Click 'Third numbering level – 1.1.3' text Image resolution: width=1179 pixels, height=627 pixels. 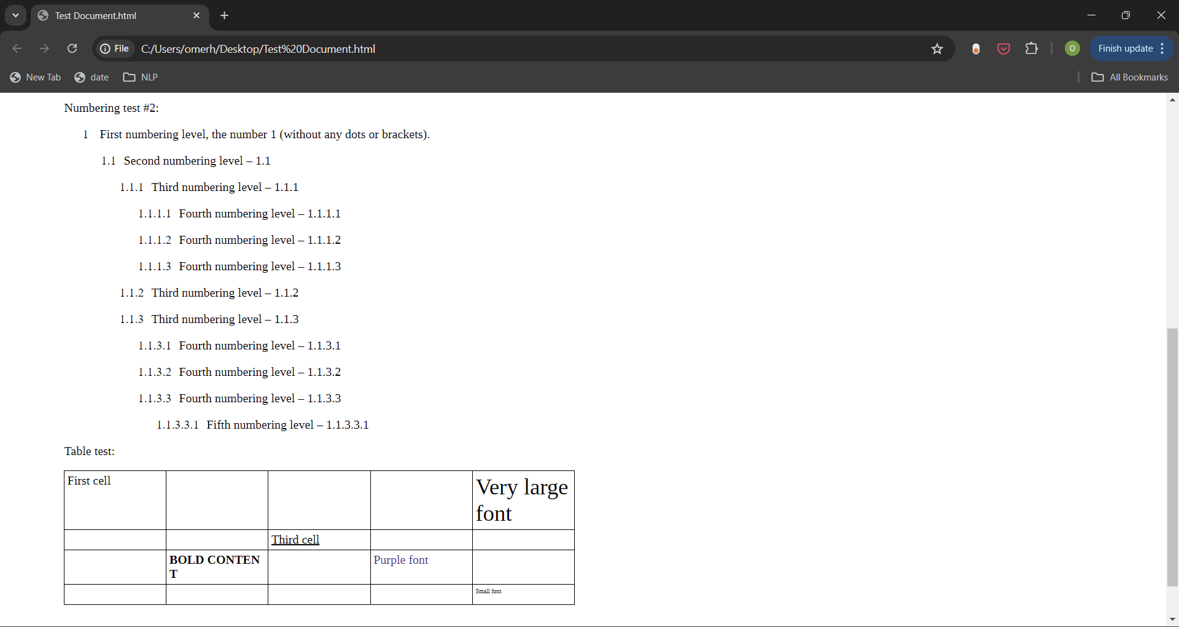[x=225, y=319]
